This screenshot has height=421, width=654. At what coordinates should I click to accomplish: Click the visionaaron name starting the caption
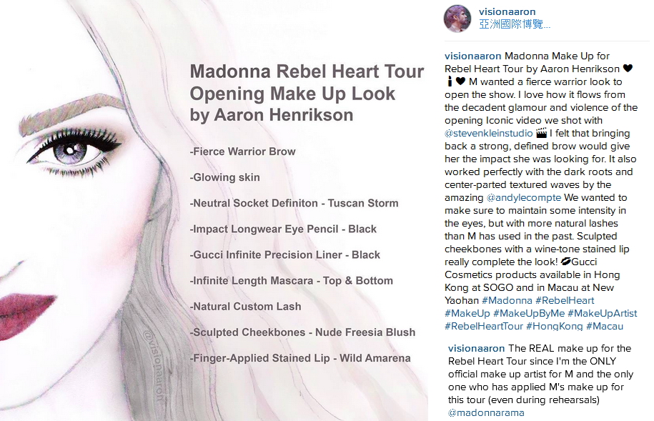click(473, 56)
